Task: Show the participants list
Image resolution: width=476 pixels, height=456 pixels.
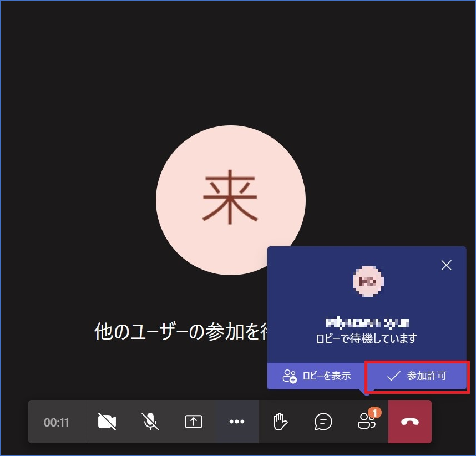Action: (366, 423)
